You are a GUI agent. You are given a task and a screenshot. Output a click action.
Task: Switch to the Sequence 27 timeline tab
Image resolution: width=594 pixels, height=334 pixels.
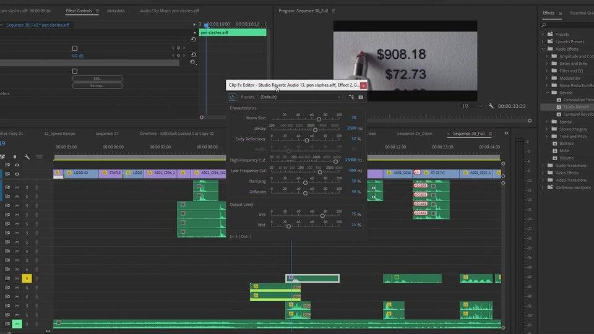[107, 134]
